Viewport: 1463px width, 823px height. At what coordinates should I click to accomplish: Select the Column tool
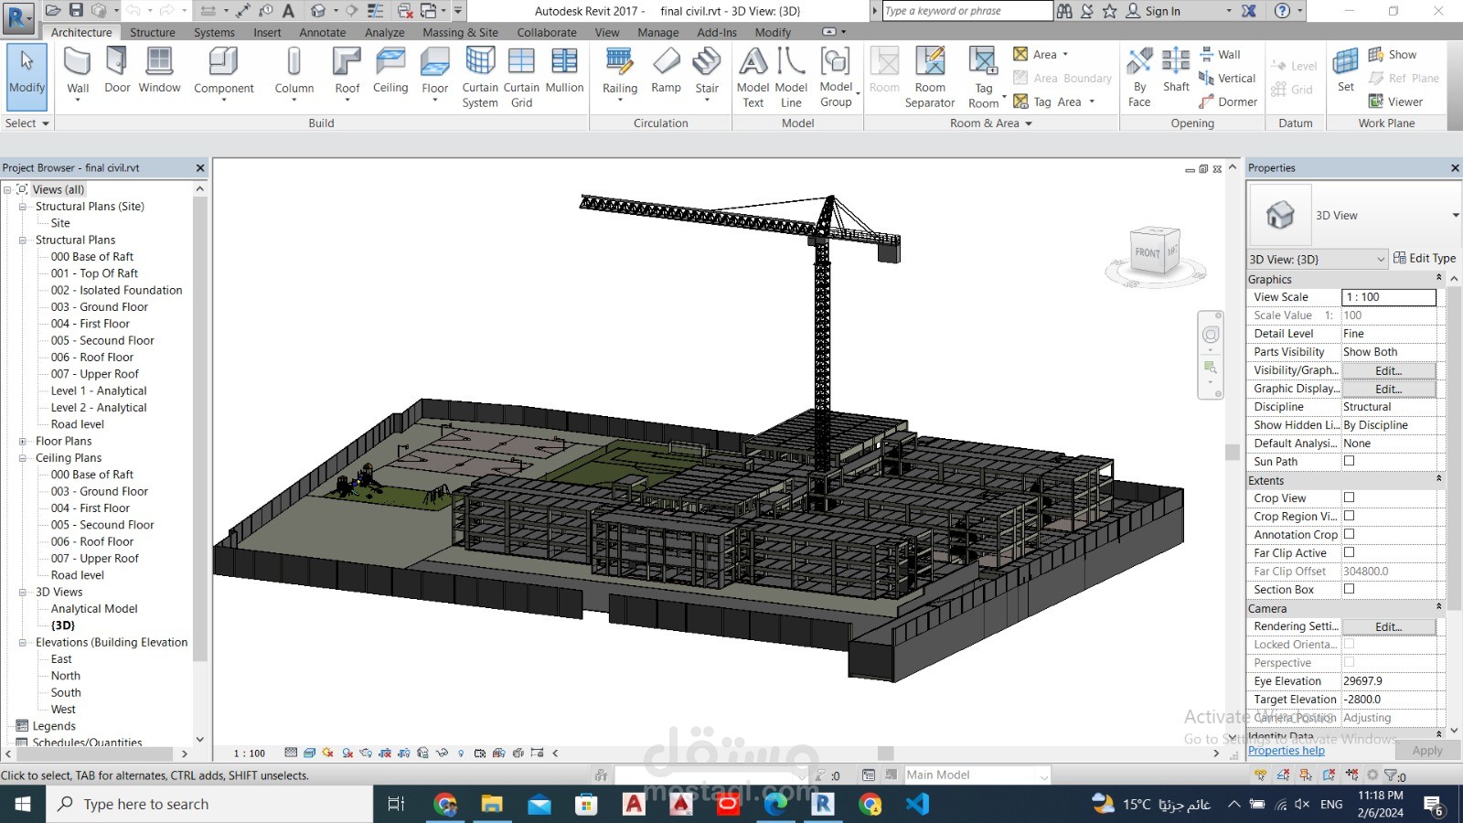click(294, 73)
